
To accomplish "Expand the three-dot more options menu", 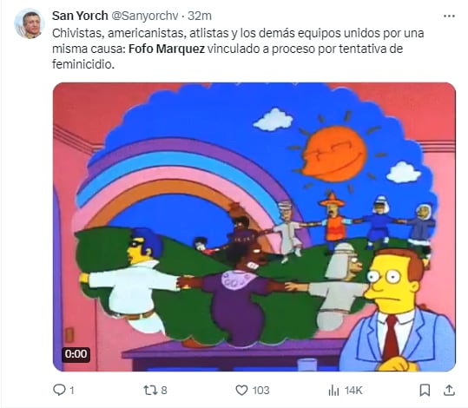I will [449, 16].
